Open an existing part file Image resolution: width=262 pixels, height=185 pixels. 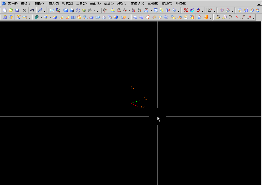click(x=10, y=10)
